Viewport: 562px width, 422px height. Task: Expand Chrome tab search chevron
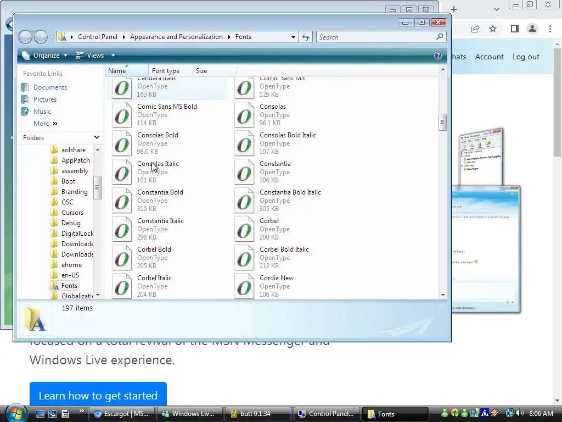coord(496,9)
